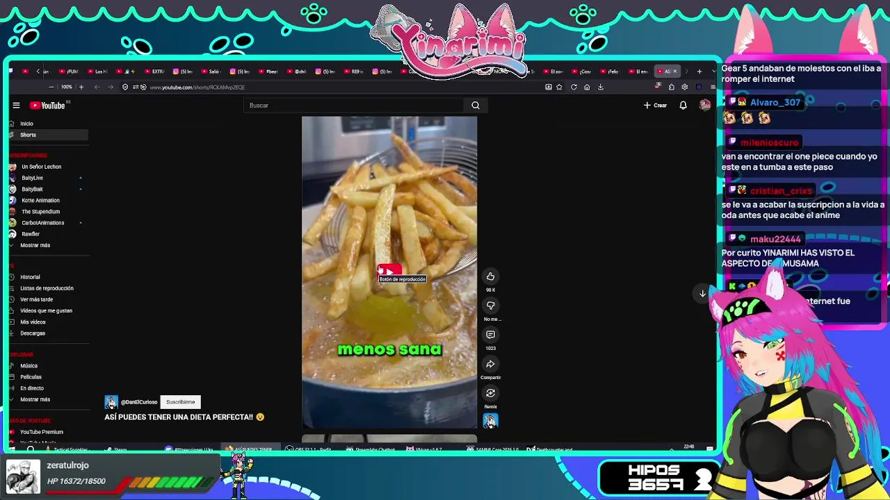
Task: Open Listas de reproducción
Action: pos(47,288)
